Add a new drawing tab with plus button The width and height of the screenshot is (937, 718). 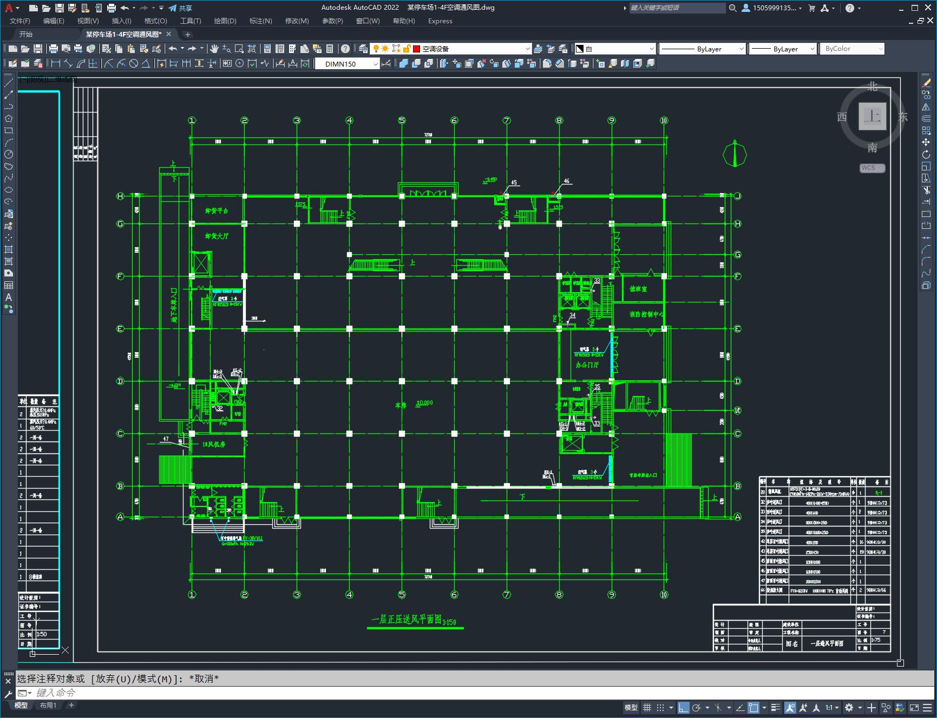click(188, 34)
